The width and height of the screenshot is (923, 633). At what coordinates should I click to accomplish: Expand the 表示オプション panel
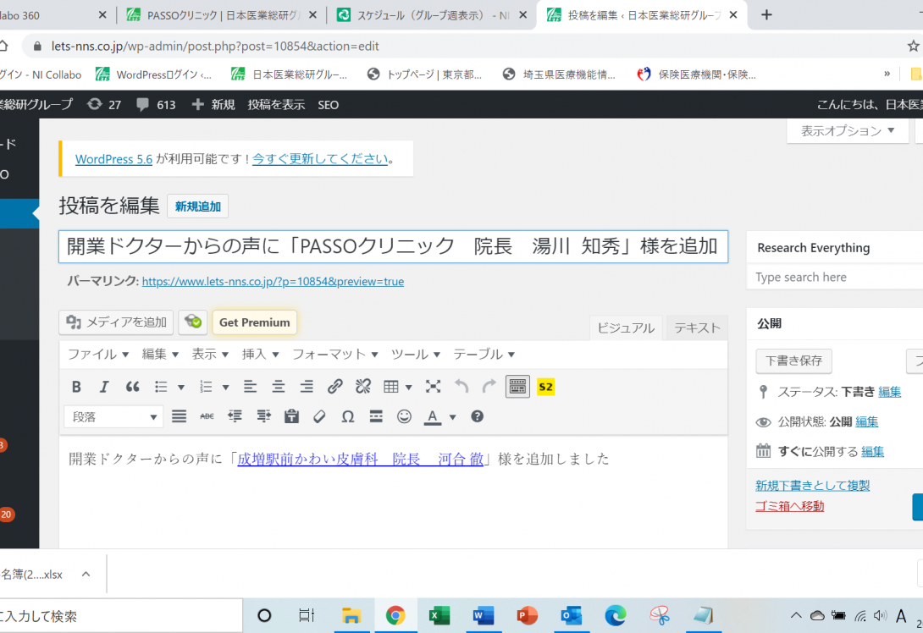847,130
